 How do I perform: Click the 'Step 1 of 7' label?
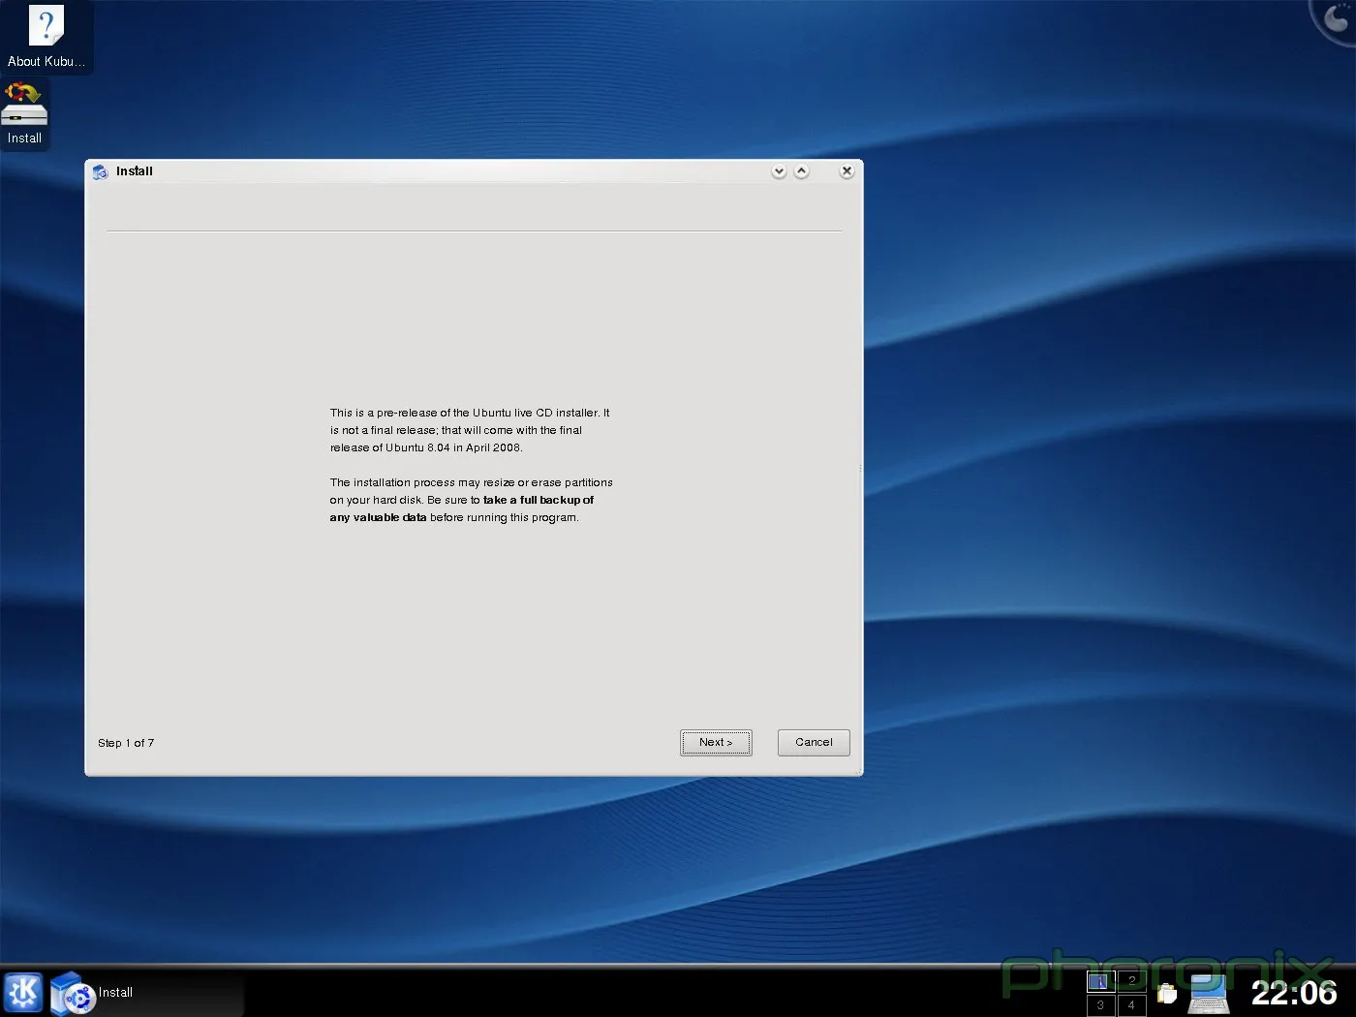(126, 743)
